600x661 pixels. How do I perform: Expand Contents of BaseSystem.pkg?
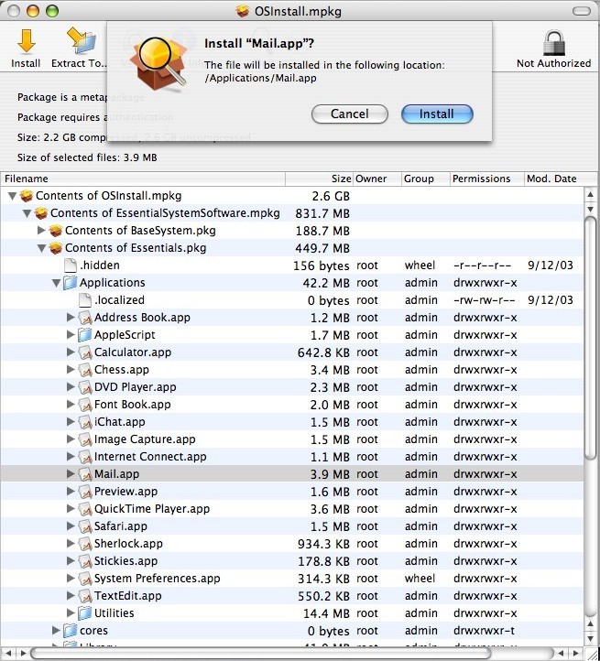[x=41, y=230]
